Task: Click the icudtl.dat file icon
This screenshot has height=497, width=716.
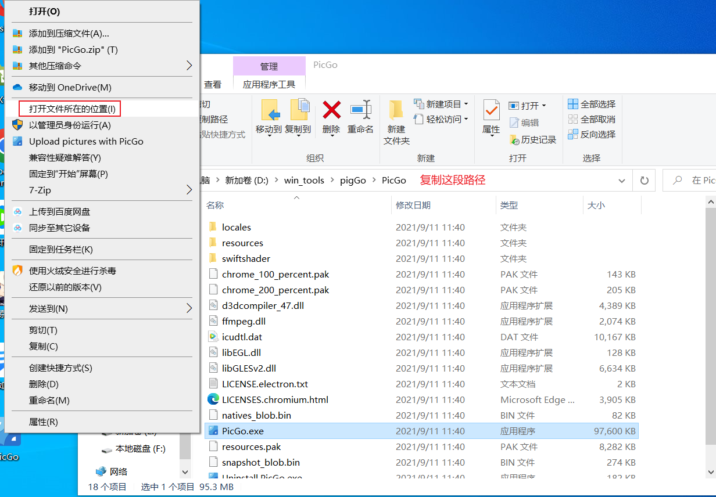Action: (213, 337)
